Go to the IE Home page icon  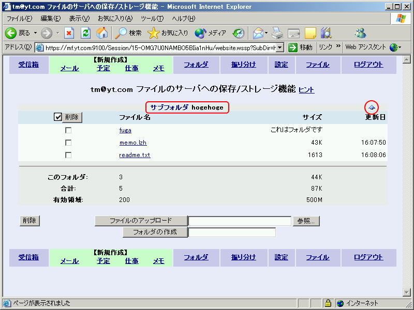tap(102, 33)
